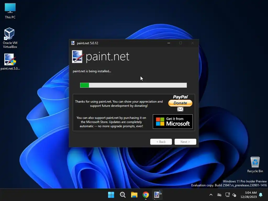Open Recycle Bin on desktop
Image resolution: width=268 pixels, height=201 pixels.
255,165
